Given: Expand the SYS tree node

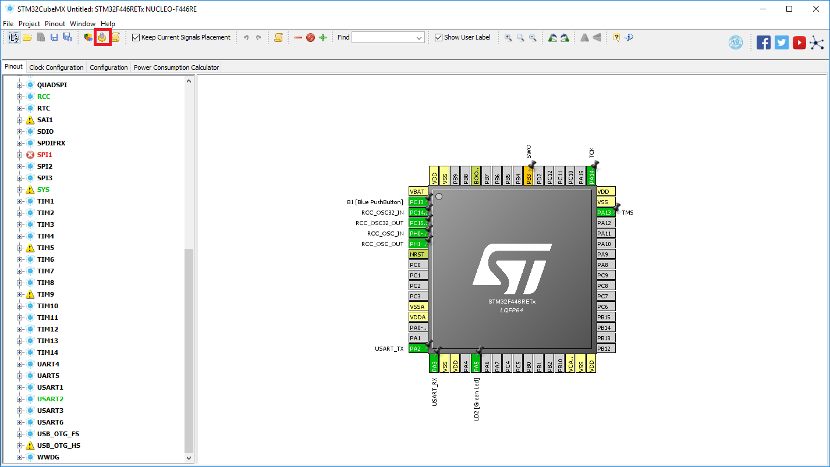Looking at the screenshot, I should pyautogui.click(x=19, y=190).
